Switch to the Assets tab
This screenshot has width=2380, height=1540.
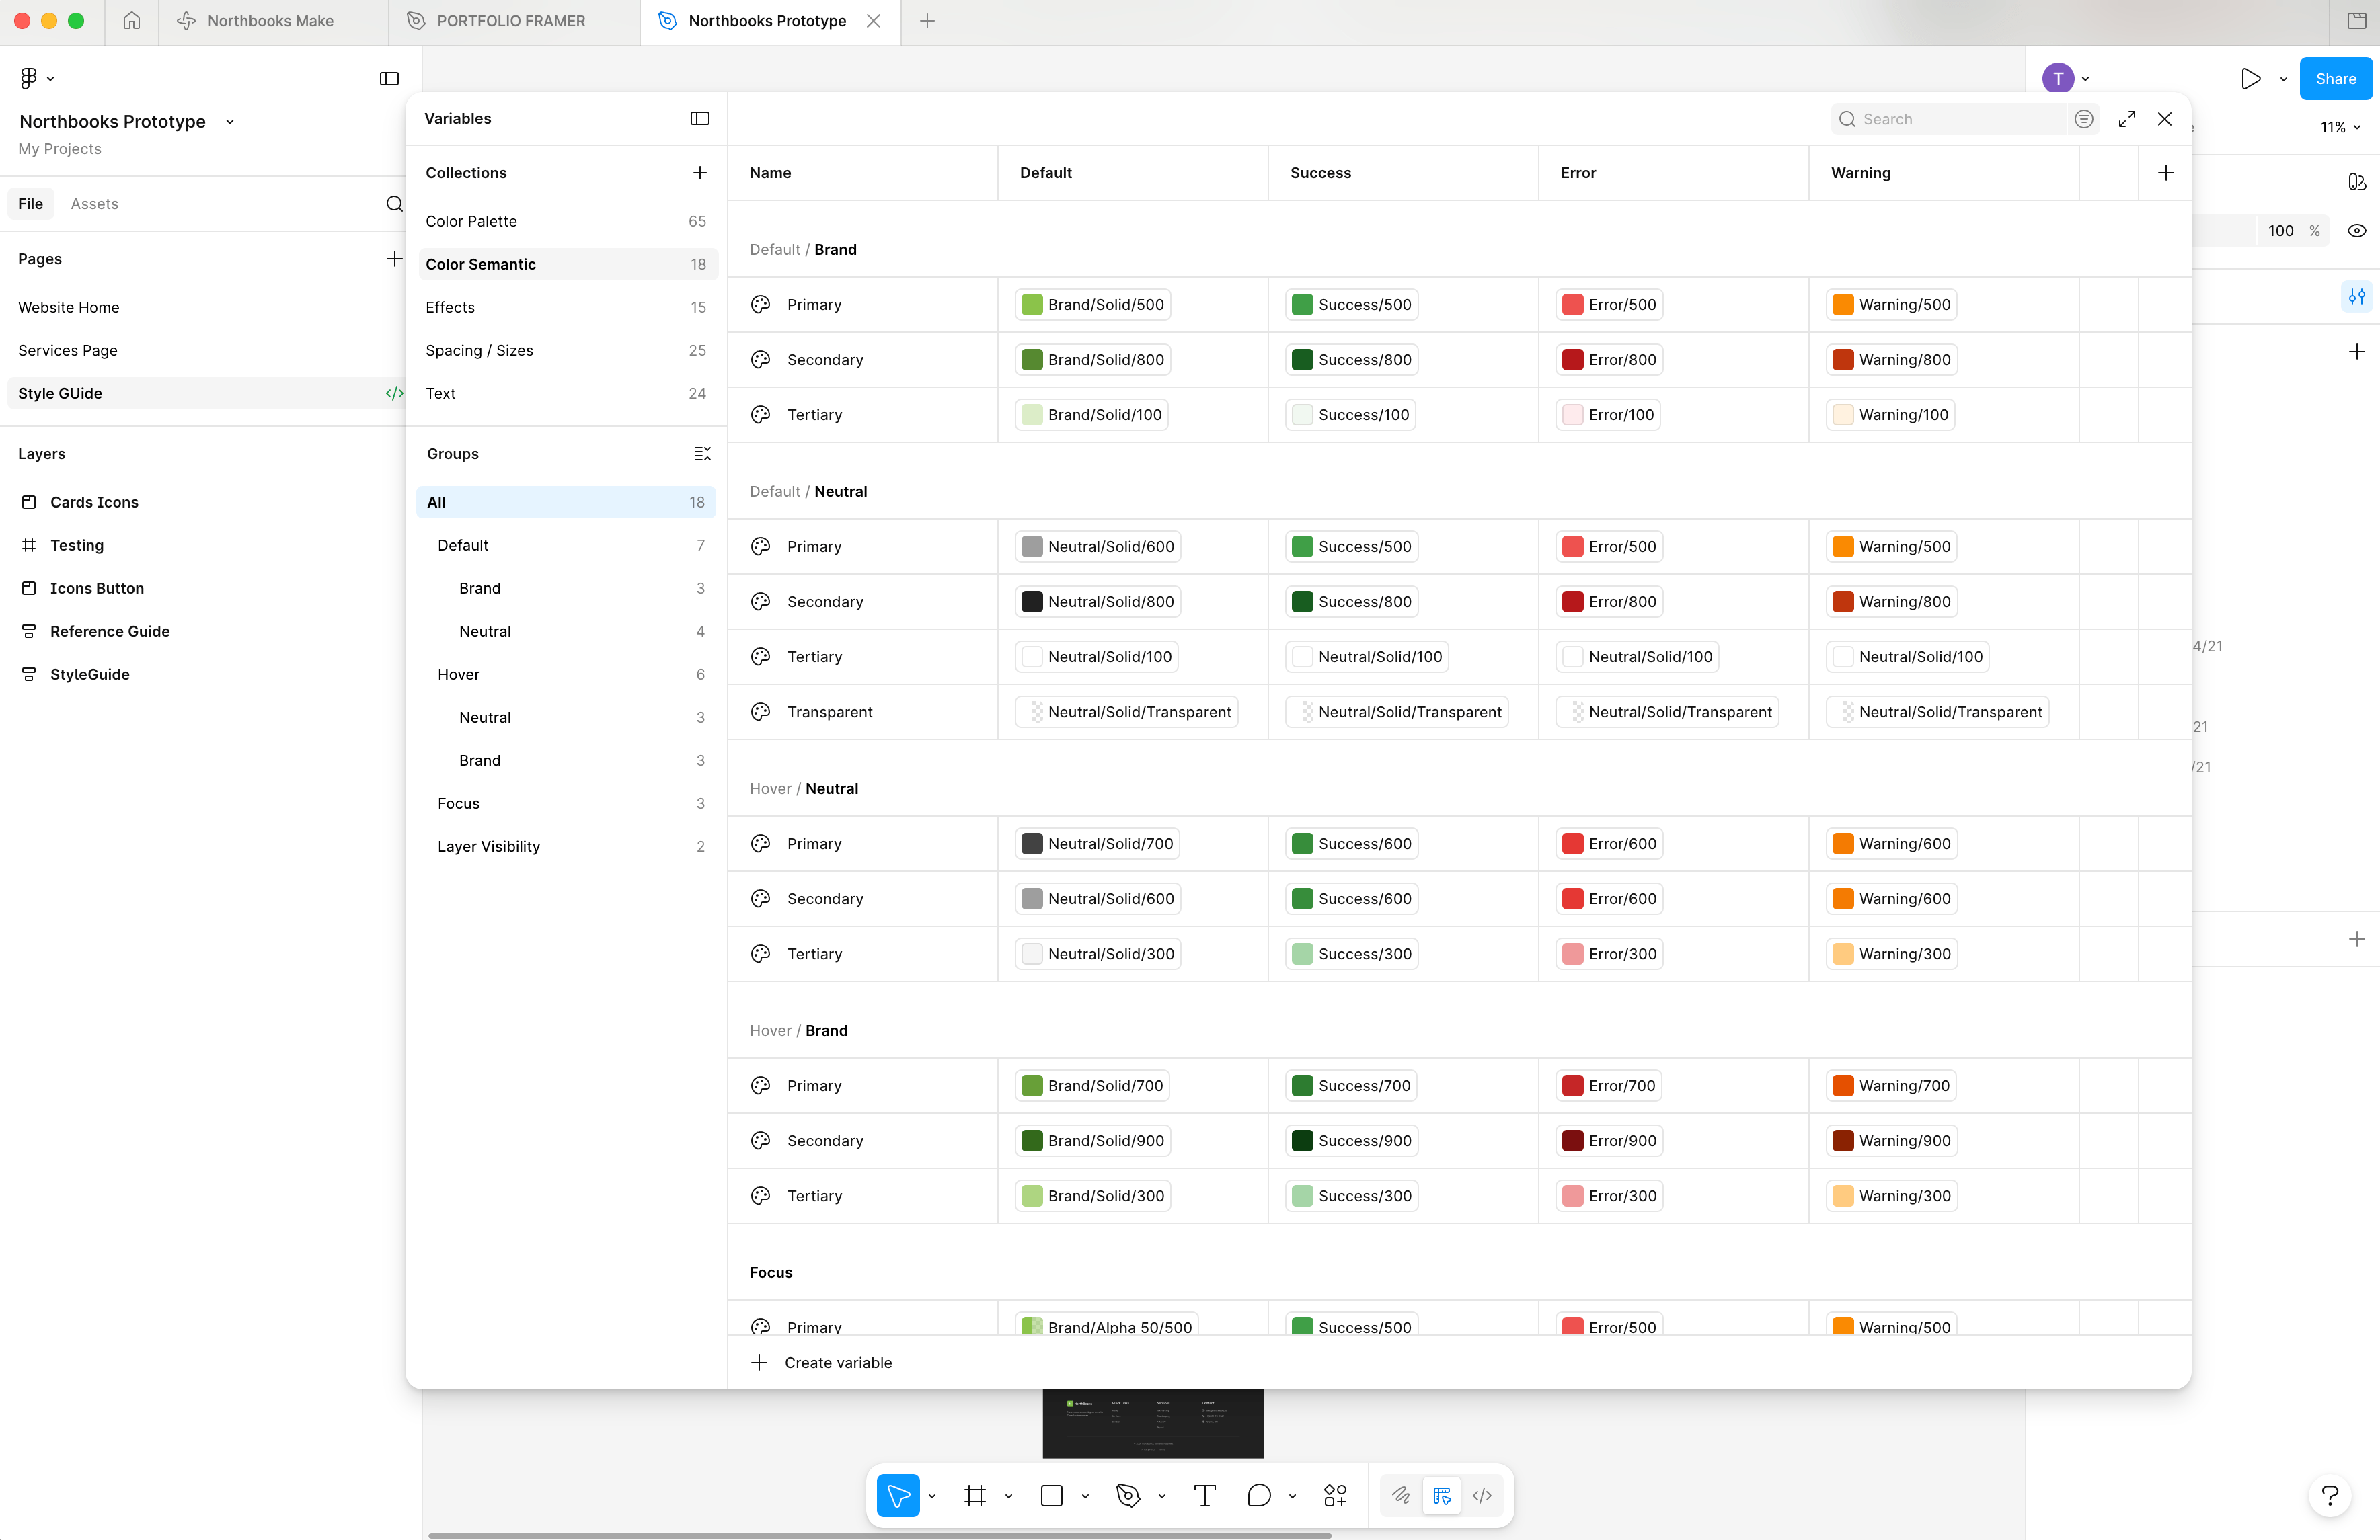tap(94, 204)
